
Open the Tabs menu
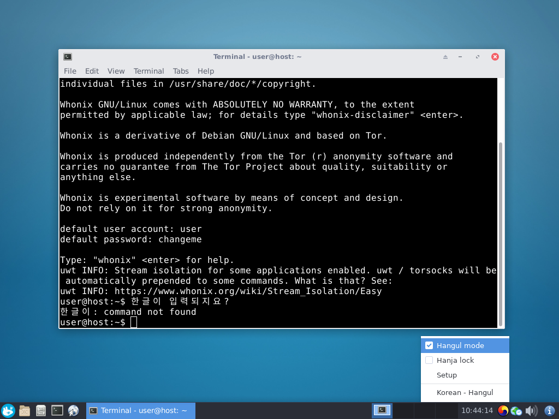181,71
